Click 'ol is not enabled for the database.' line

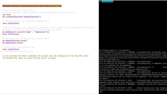pos(115,65)
